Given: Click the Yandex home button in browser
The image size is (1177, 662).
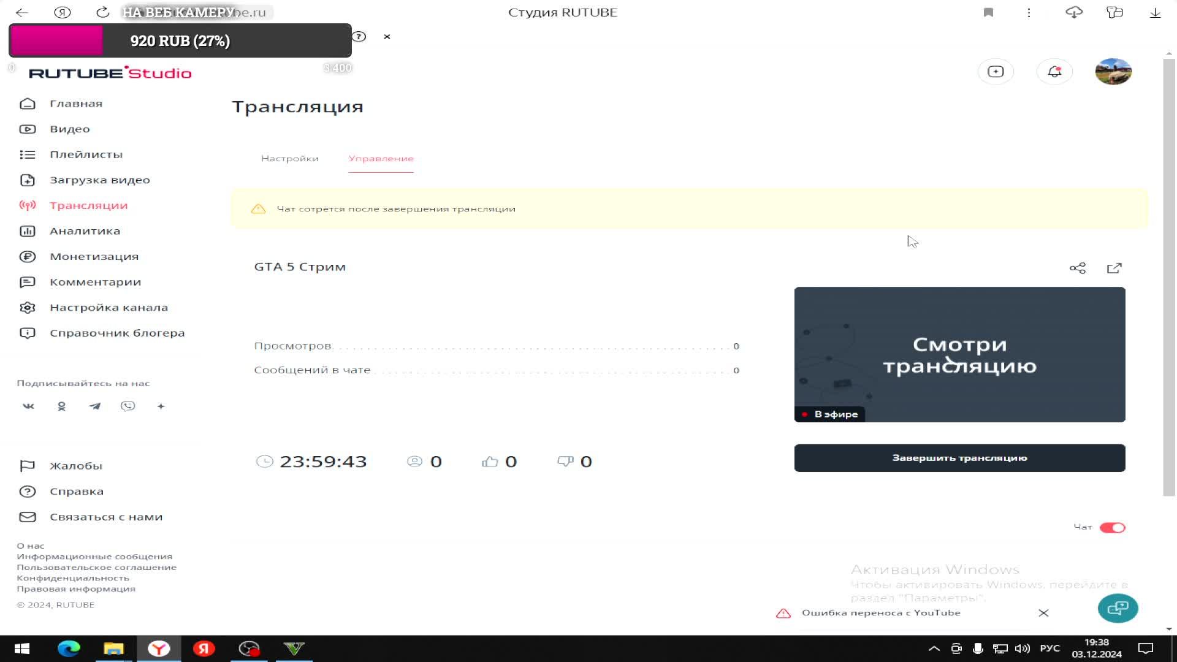Looking at the screenshot, I should [63, 12].
